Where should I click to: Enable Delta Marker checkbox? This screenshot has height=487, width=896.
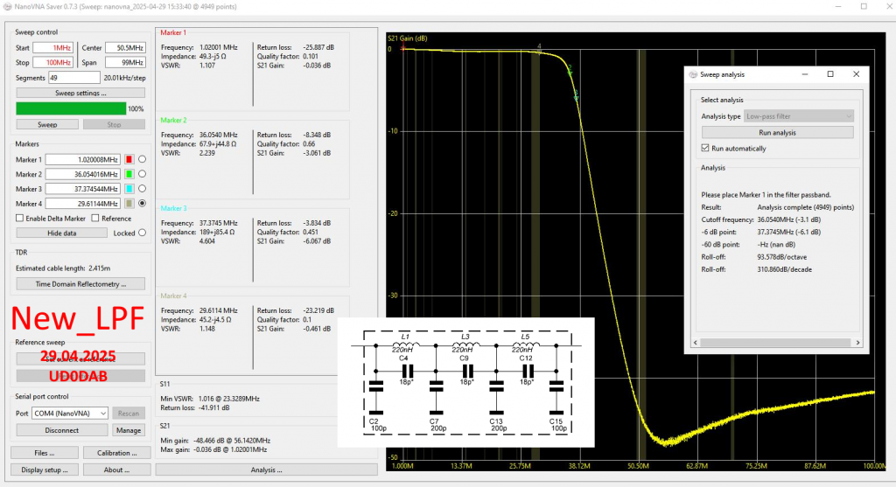click(x=20, y=218)
